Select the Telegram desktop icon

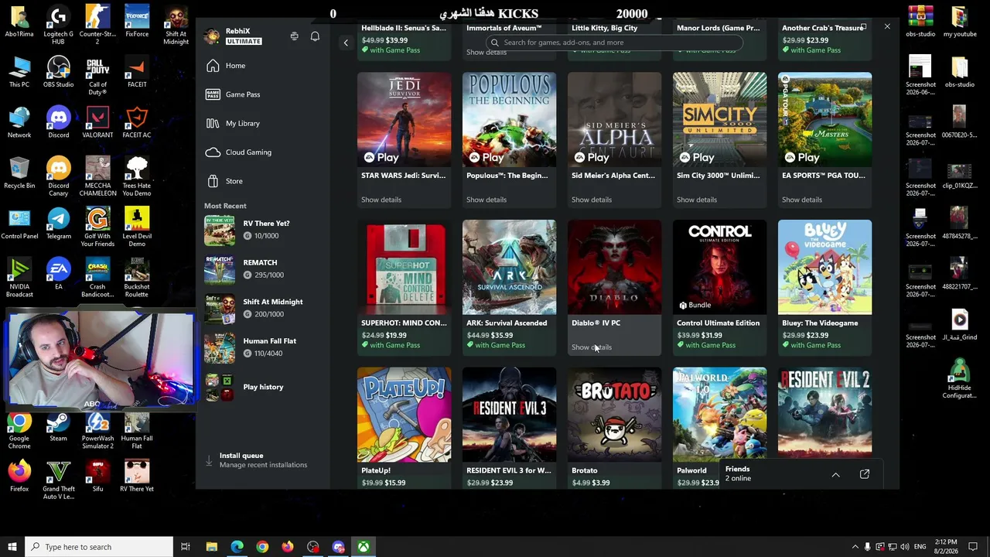click(59, 224)
